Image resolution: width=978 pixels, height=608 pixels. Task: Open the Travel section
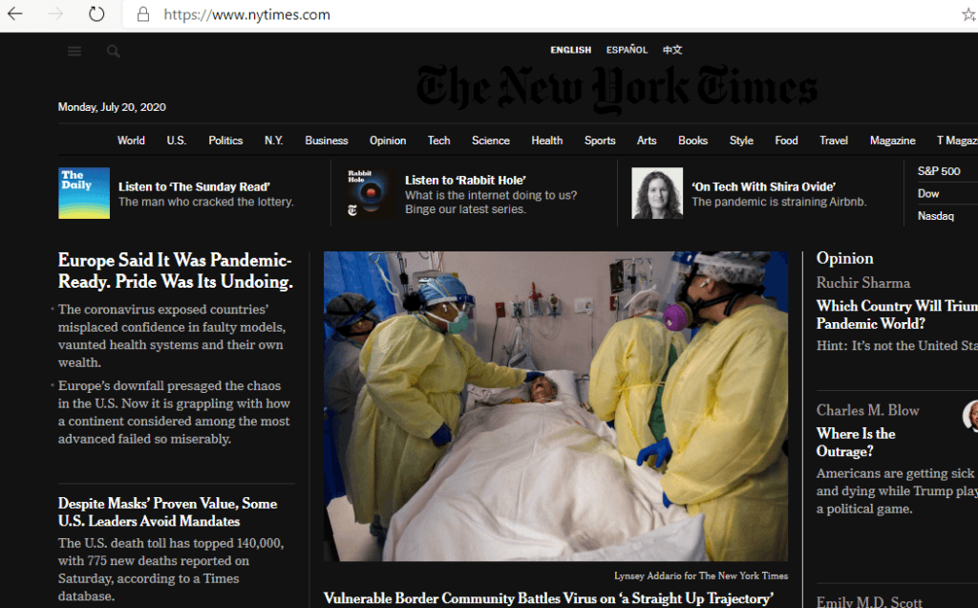pyautogui.click(x=833, y=141)
